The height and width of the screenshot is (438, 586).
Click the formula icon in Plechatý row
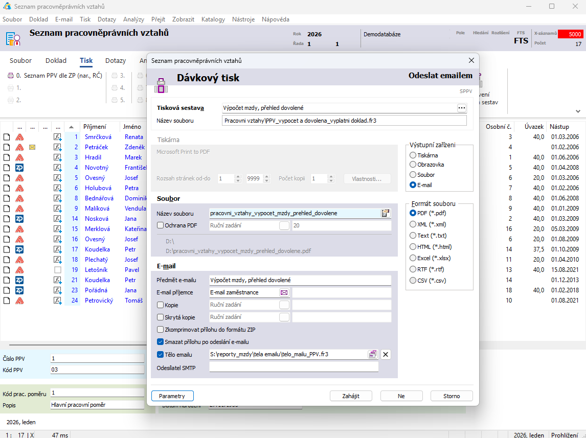coord(57,260)
